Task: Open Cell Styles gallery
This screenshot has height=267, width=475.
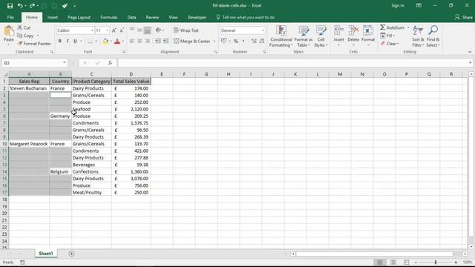Action: click(x=321, y=36)
